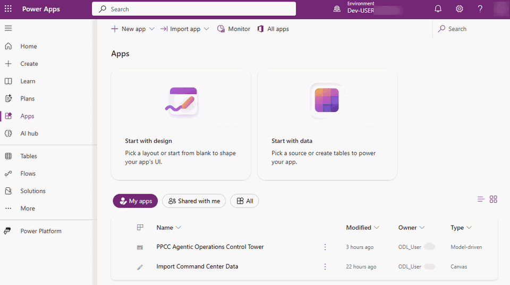This screenshot has width=510, height=285.
Task: Go to Home in sidebar
Action: pyautogui.click(x=28, y=46)
